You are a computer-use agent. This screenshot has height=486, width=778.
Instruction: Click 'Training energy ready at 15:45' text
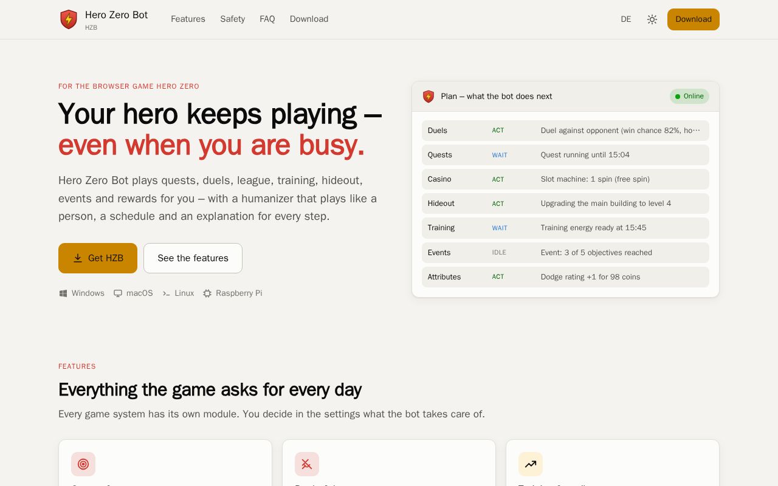(x=594, y=228)
